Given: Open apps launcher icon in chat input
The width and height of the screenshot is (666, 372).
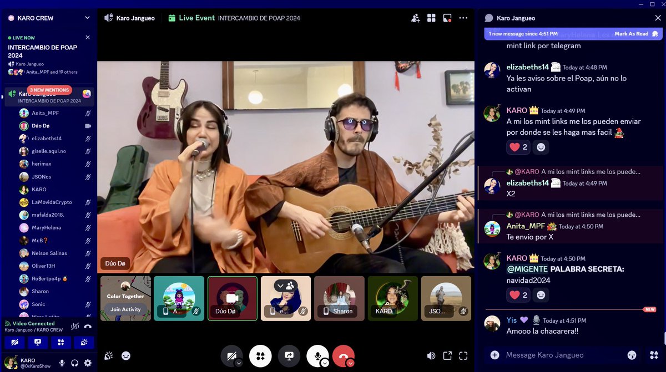Looking at the screenshot, I should (x=653, y=355).
